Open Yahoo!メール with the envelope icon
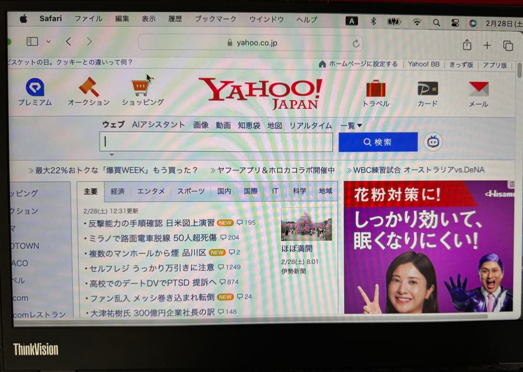523x372 pixels. click(478, 87)
